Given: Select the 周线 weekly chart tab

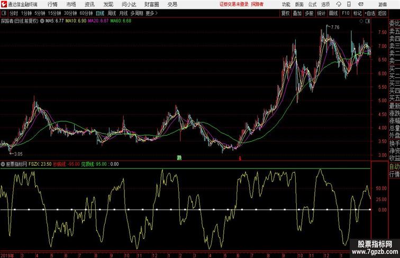Looking at the screenshot, I should 112,13.
